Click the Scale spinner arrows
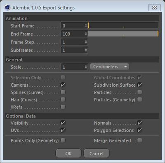Image resolution: width=165 pixels, height=163 pixels. coord(86,67)
